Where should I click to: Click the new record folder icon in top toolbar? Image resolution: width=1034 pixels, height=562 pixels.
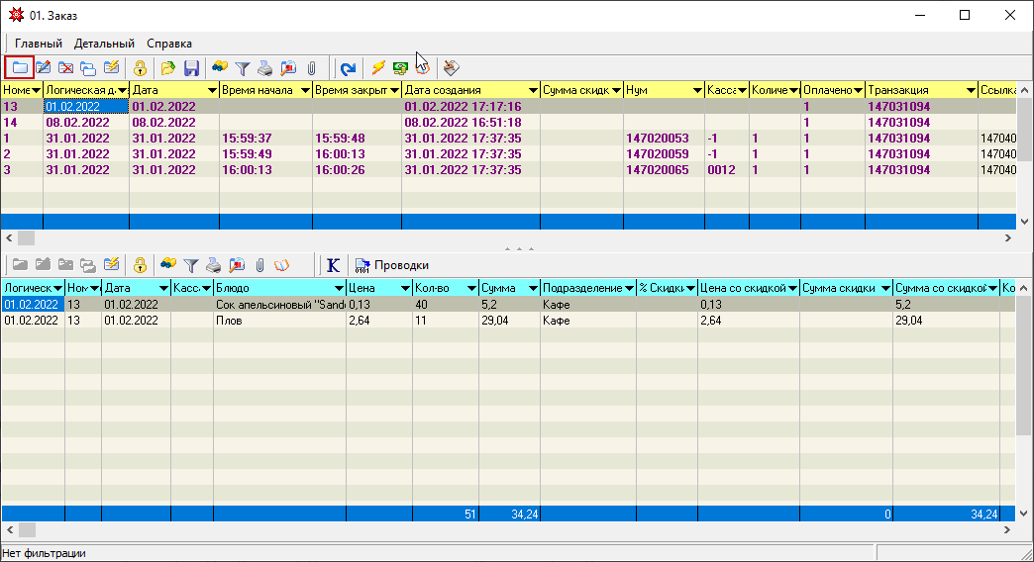[19, 68]
